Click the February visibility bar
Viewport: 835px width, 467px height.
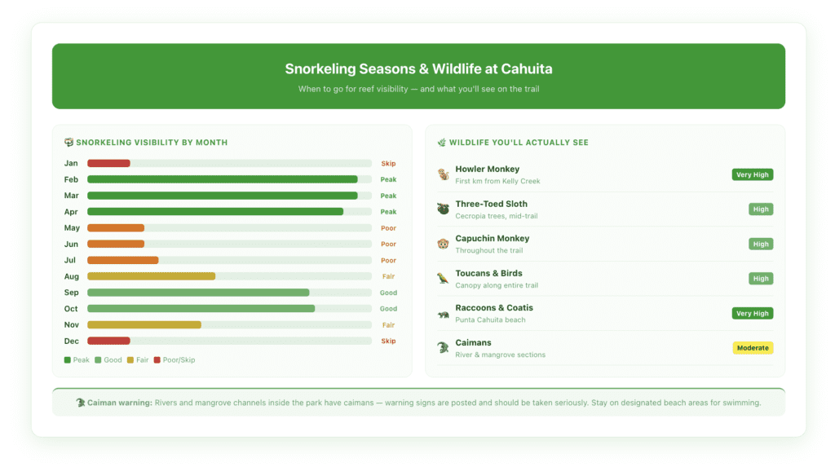click(222, 179)
